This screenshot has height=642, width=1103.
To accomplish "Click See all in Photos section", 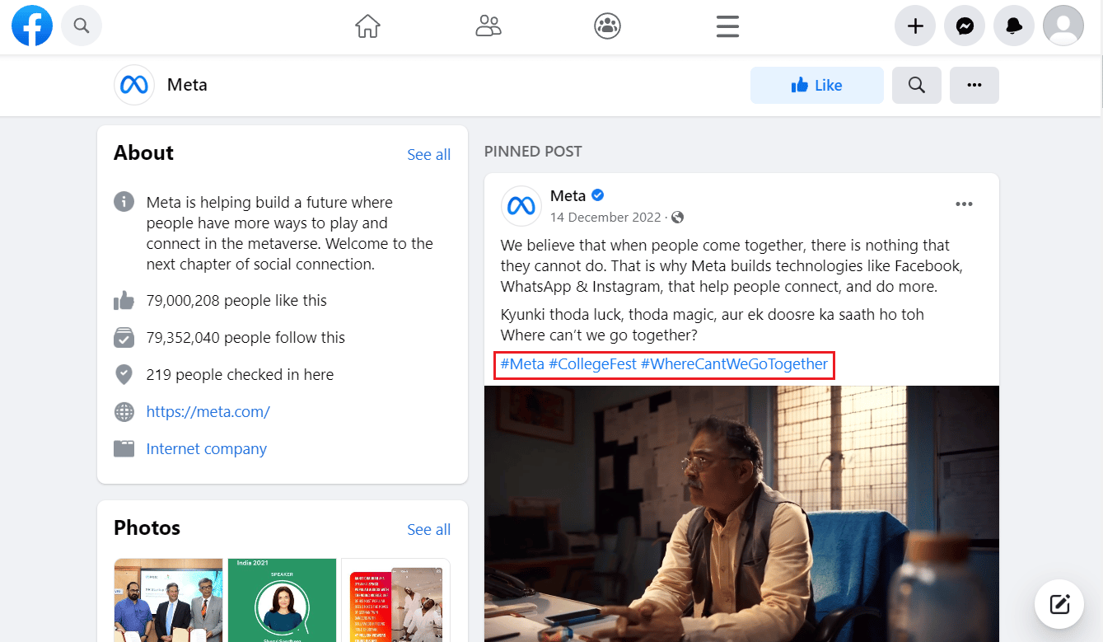I will click(x=428, y=530).
